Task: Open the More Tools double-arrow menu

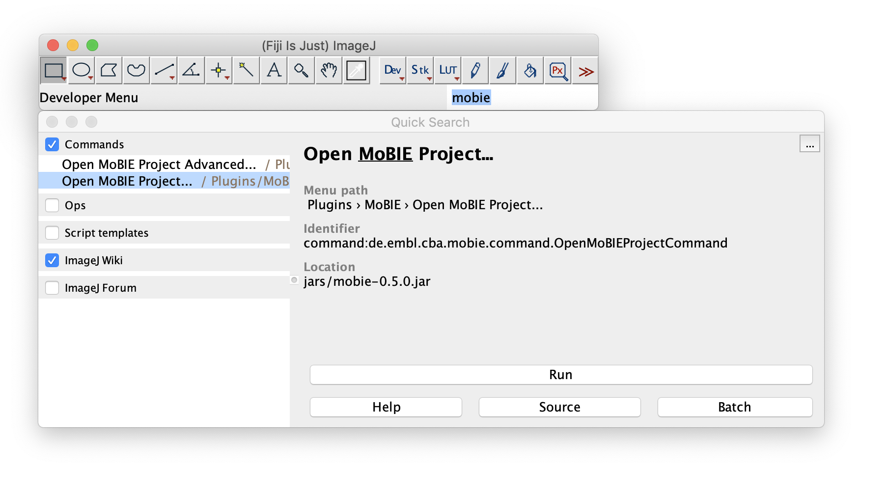Action: point(585,71)
